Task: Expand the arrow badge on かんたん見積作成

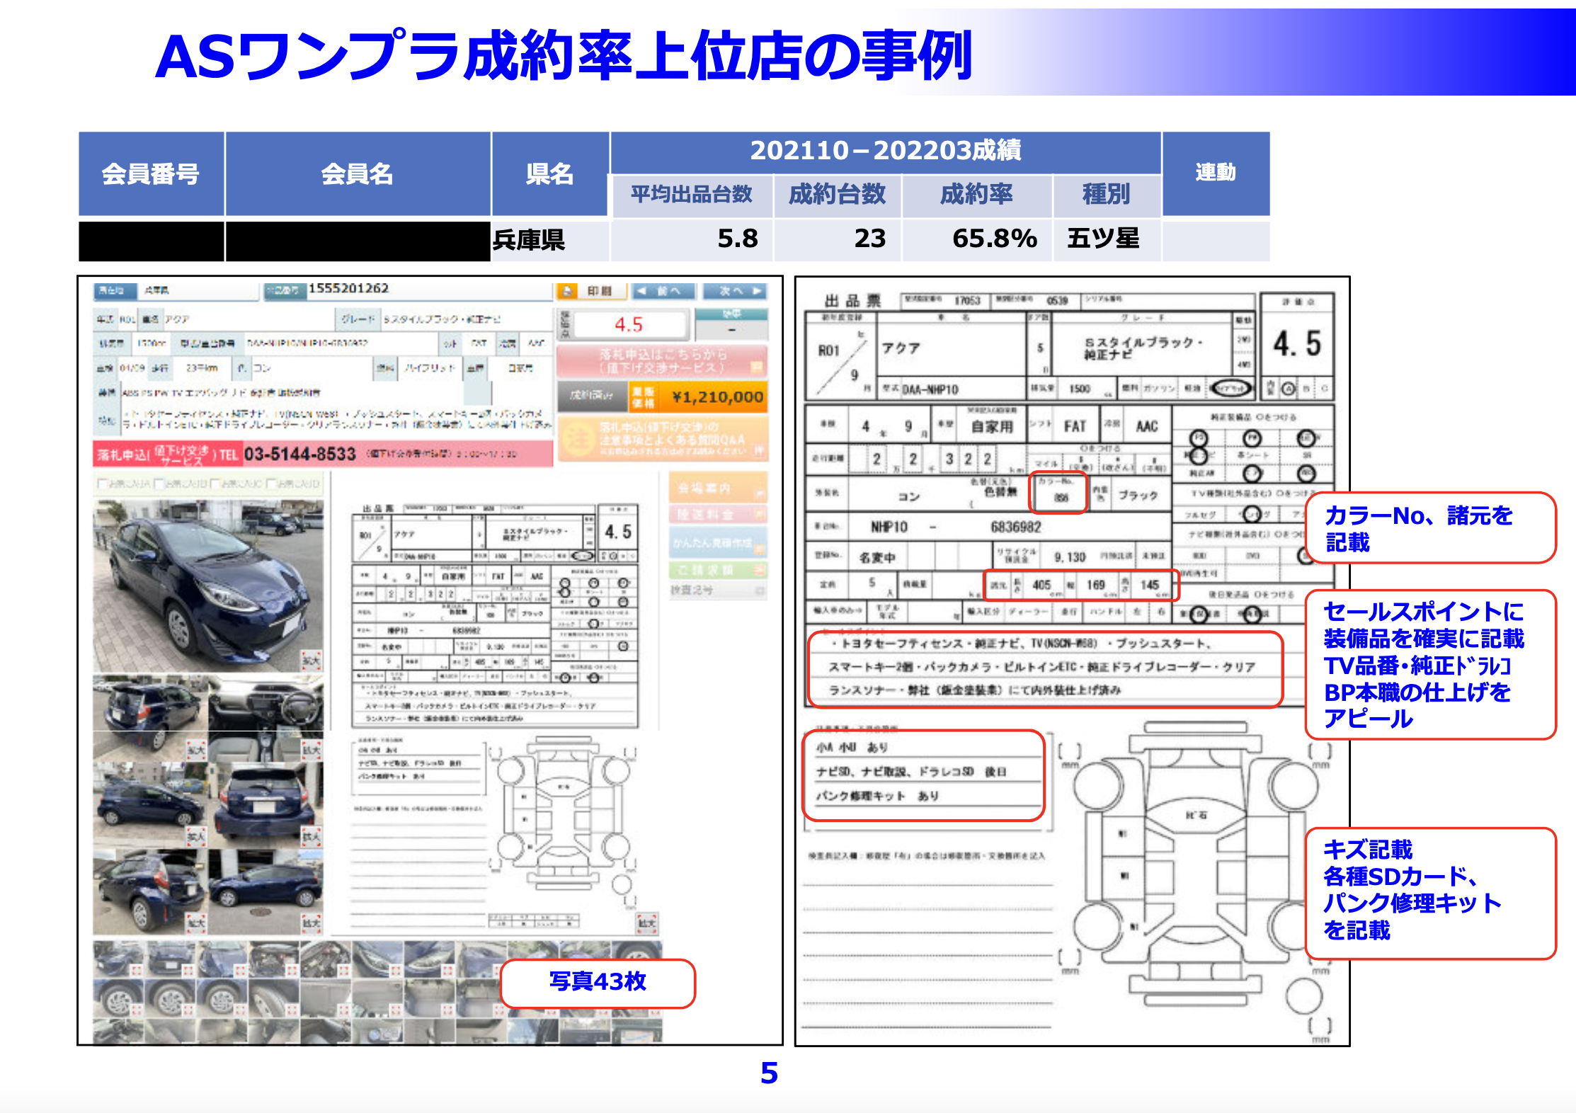Action: click(760, 550)
